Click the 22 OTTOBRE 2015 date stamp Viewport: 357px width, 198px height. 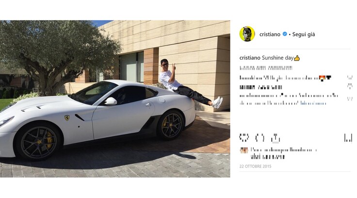255,166
